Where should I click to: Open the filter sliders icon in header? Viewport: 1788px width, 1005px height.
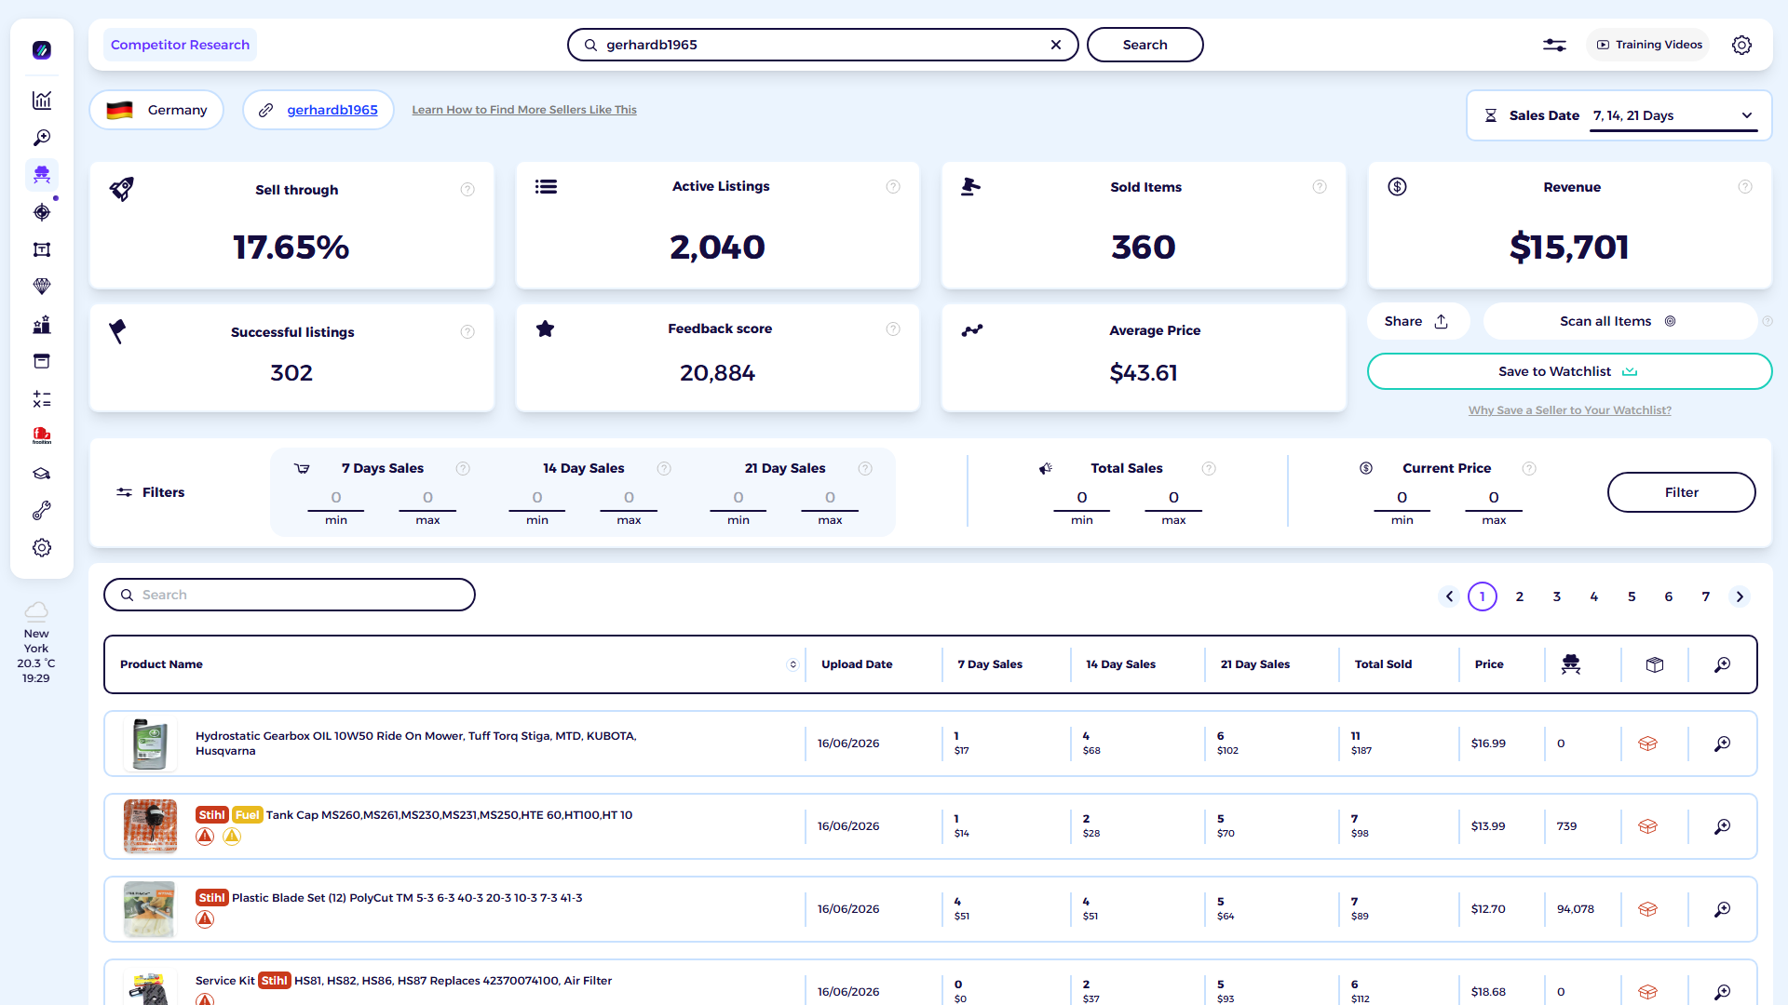[x=1554, y=45]
